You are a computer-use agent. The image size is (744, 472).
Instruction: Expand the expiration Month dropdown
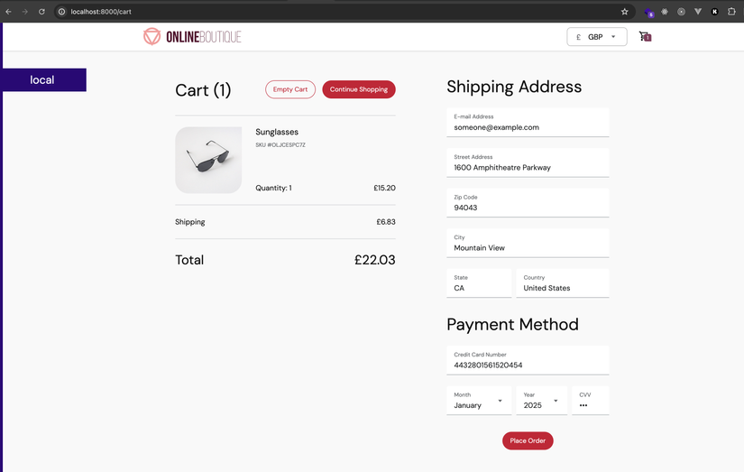point(479,401)
